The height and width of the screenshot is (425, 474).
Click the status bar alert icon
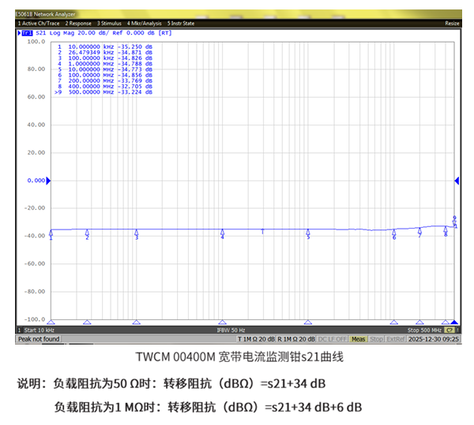[449, 330]
